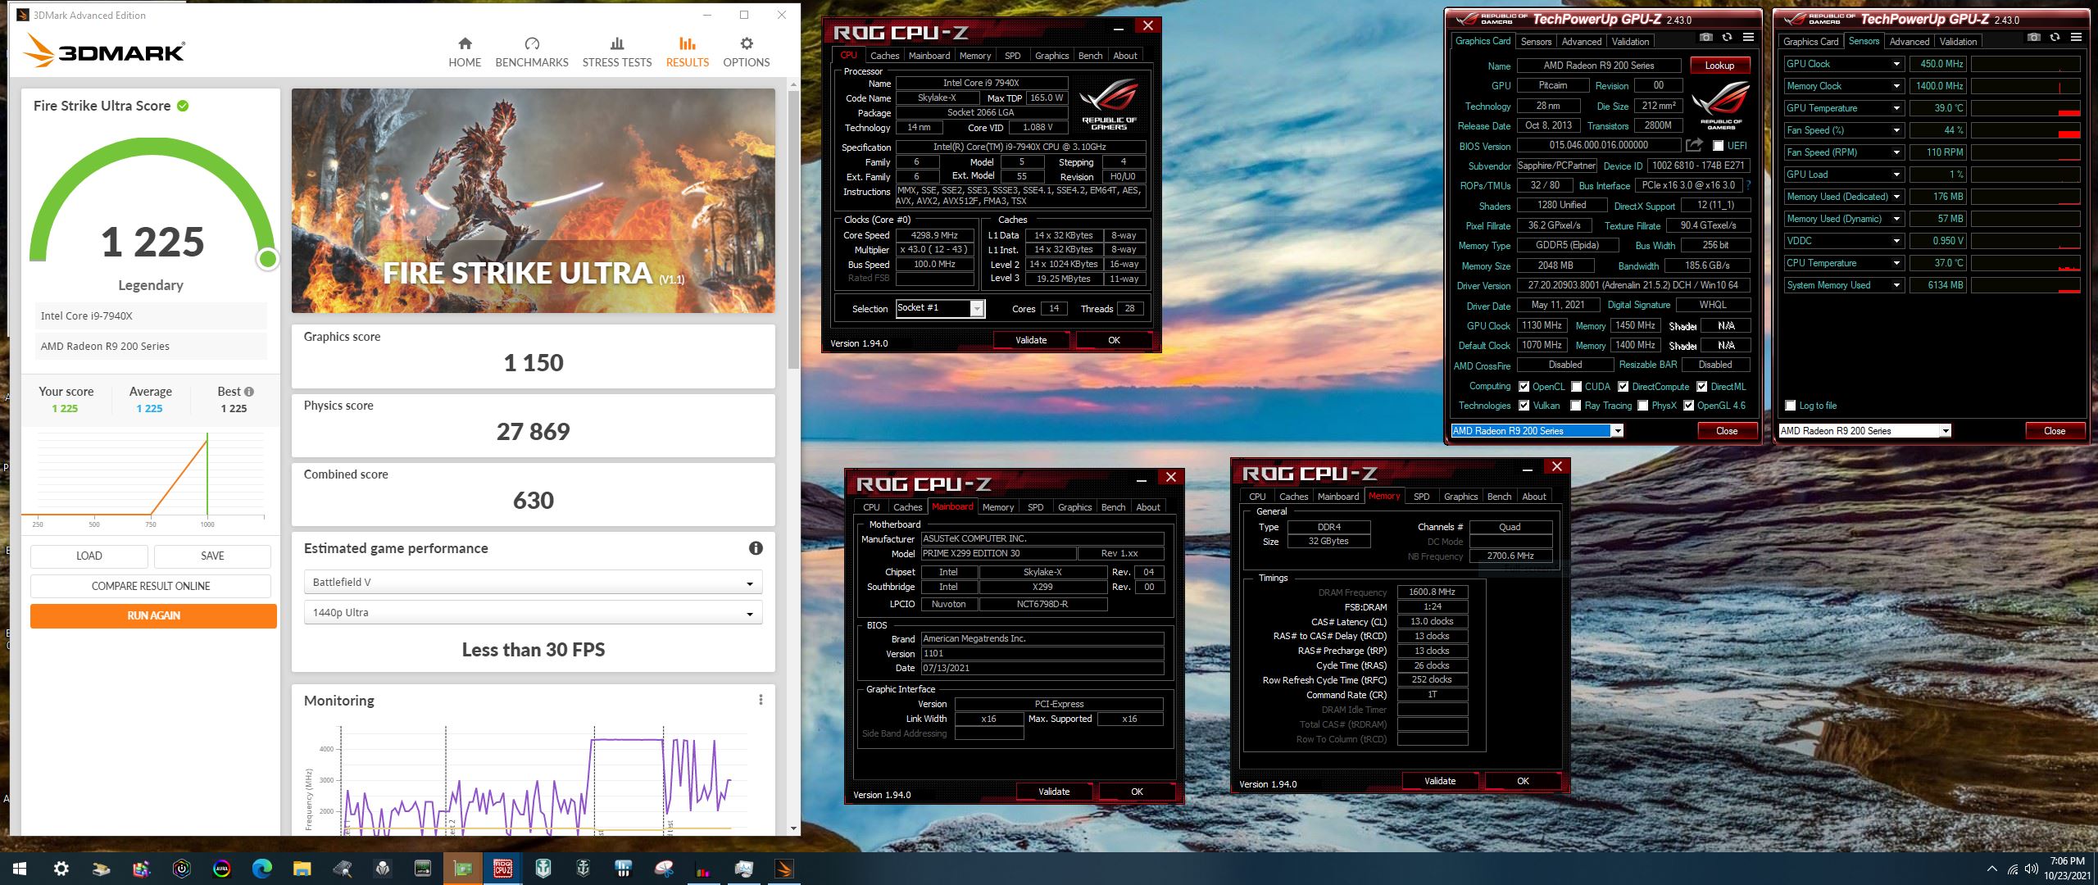Click the camera icon in the GPU-Z Sensors window
Viewport: 2098px width, 885px height.
click(x=2033, y=37)
